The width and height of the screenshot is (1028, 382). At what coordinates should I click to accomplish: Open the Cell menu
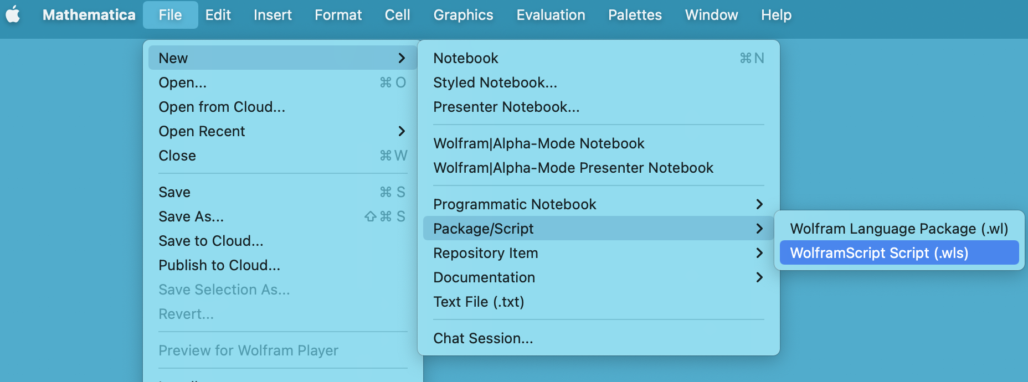pyautogui.click(x=397, y=15)
